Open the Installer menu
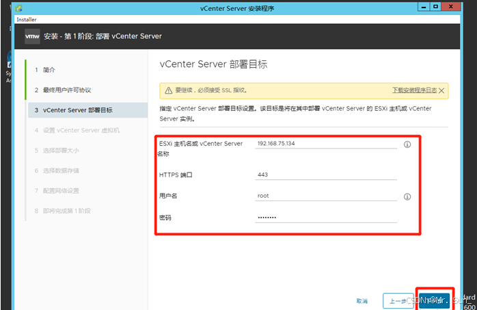Image resolution: width=477 pixels, height=310 pixels. [27, 19]
